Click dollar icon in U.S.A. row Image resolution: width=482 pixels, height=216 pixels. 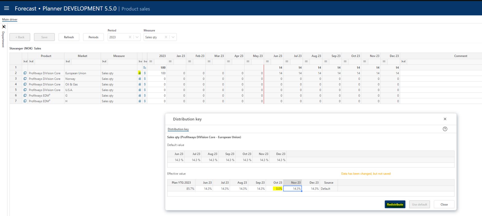[x=145, y=90]
